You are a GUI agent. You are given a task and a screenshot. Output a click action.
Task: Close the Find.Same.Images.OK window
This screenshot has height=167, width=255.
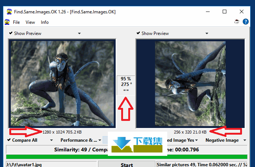[x=242, y=12]
